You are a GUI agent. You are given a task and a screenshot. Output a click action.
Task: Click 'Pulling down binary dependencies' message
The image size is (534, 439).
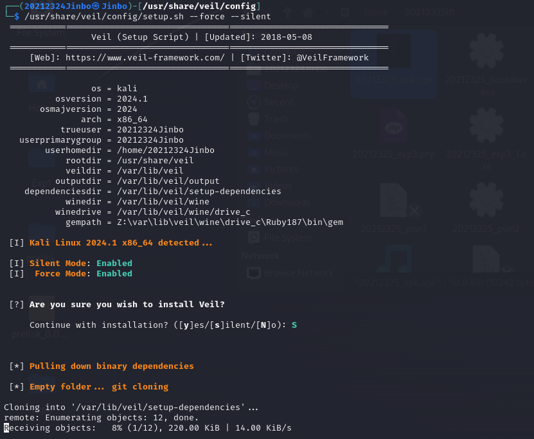point(111,366)
